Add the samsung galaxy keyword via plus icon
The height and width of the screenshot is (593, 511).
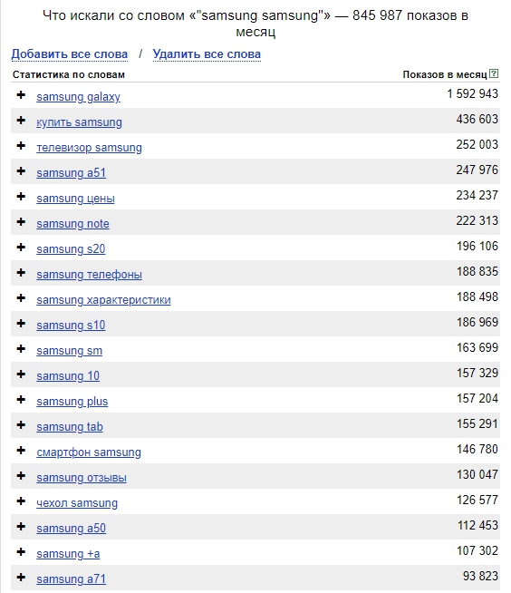[x=21, y=94]
